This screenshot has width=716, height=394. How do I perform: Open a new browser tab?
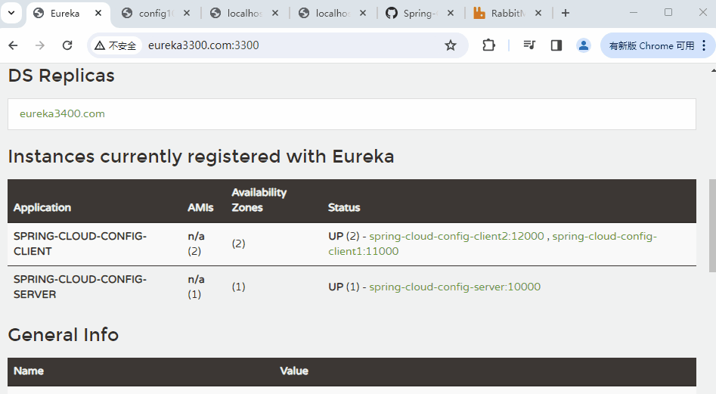coord(566,14)
